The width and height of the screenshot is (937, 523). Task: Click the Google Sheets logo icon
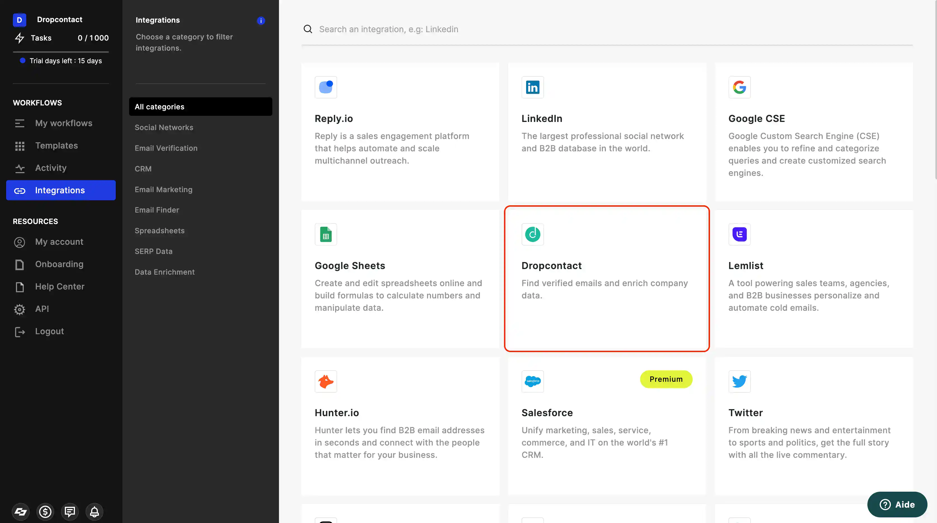tap(326, 234)
